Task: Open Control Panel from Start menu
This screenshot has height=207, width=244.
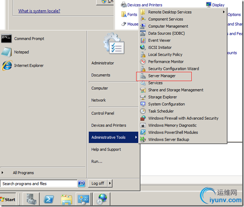Action: coord(103,113)
